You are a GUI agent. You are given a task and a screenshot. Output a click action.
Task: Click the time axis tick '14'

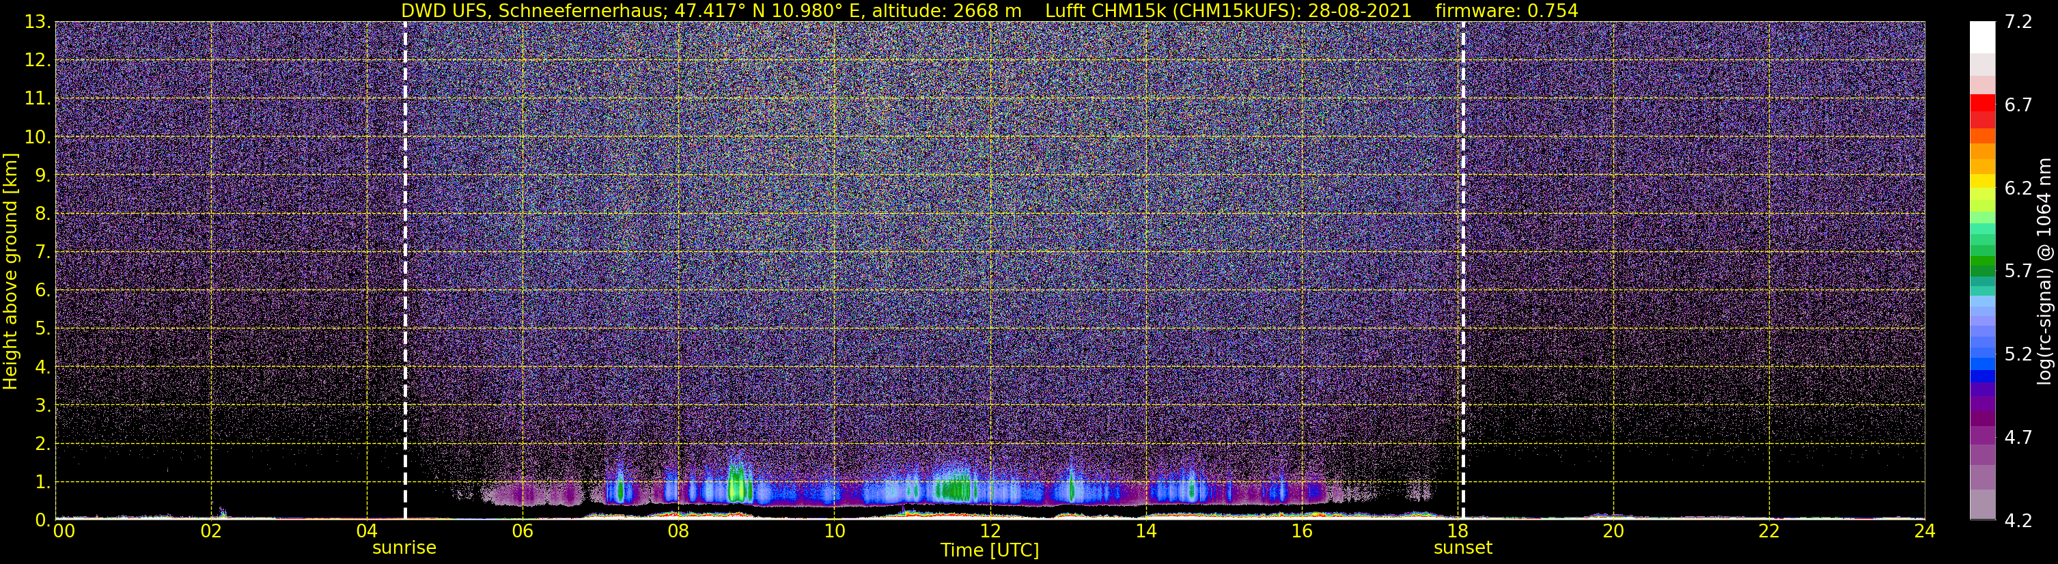1145,531
